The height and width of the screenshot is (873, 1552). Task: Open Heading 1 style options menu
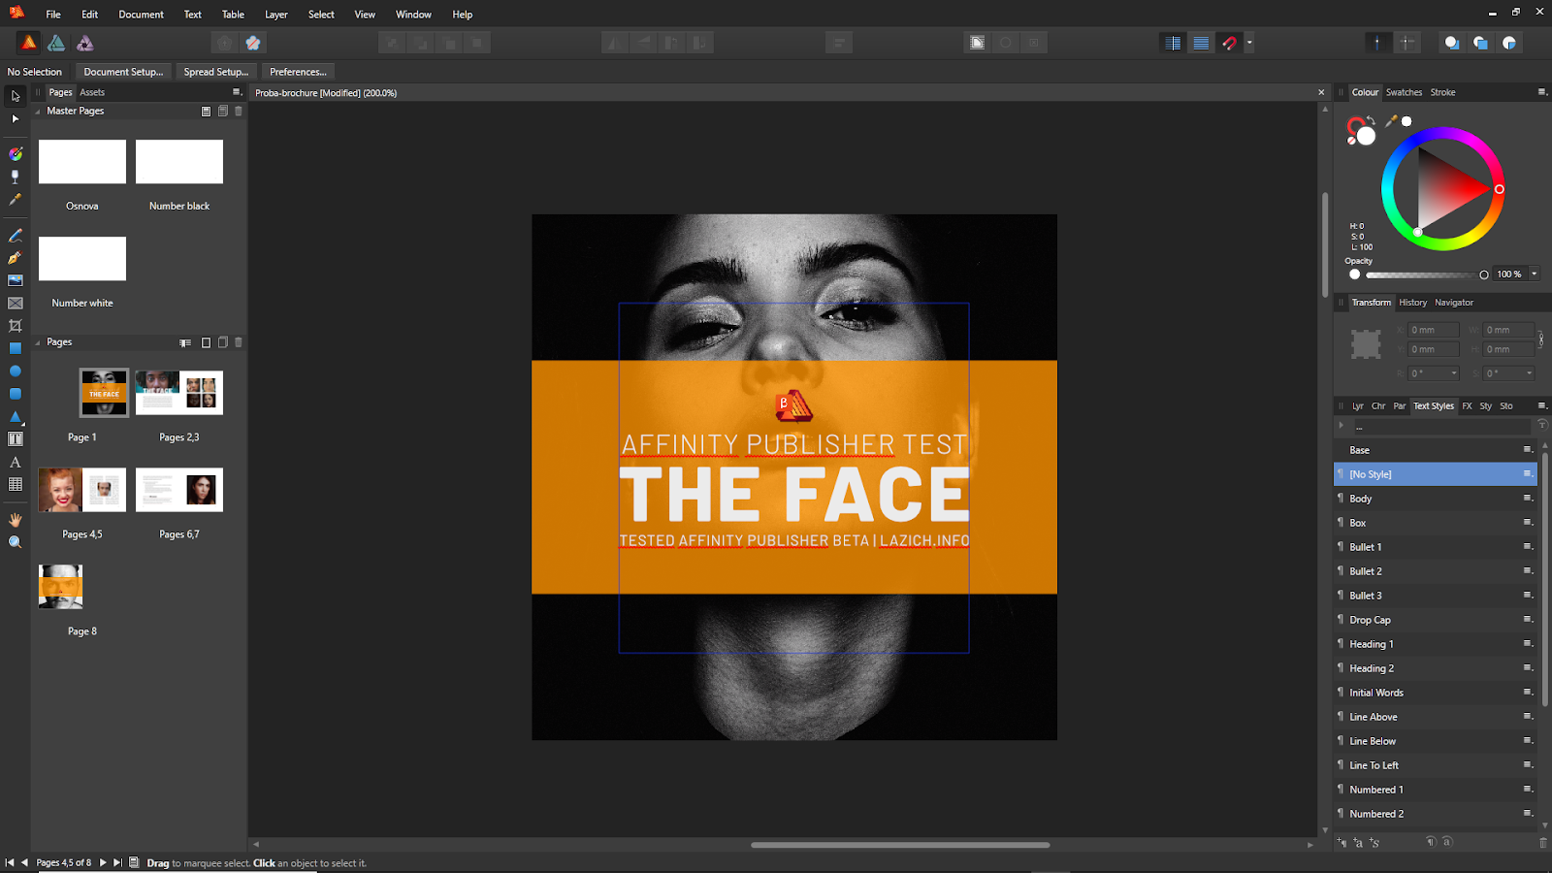pos(1528,644)
